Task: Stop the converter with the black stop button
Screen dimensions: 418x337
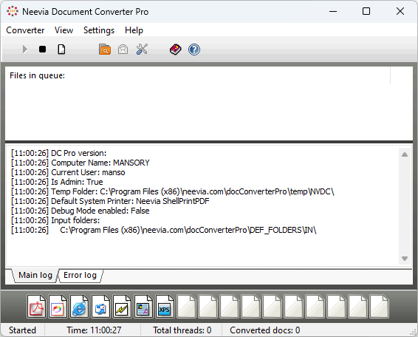Action: [x=42, y=50]
